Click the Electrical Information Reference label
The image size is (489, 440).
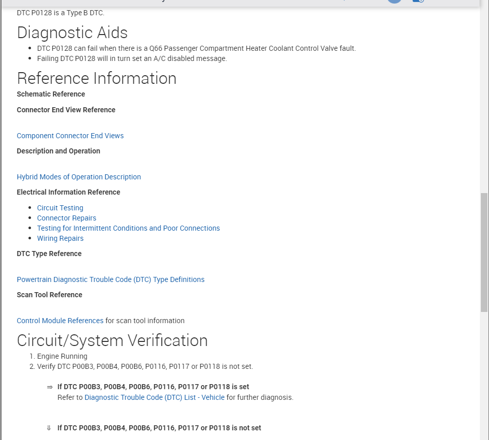pyautogui.click(x=69, y=192)
